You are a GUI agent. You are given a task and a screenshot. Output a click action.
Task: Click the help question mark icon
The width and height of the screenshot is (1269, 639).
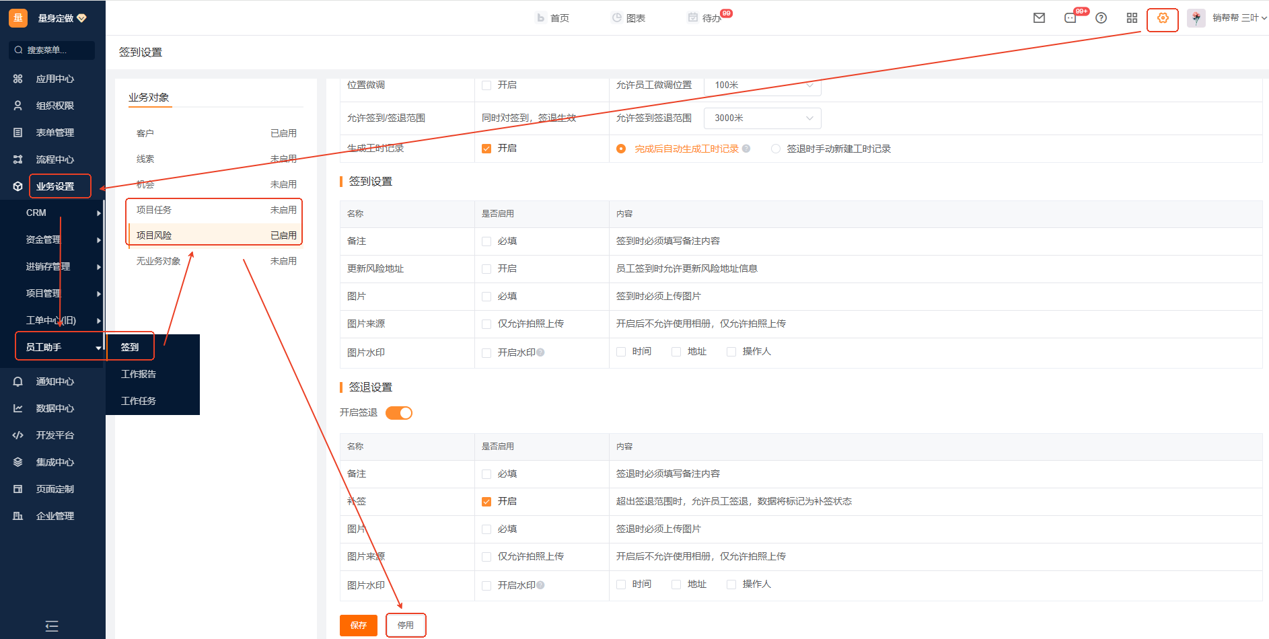(1101, 18)
